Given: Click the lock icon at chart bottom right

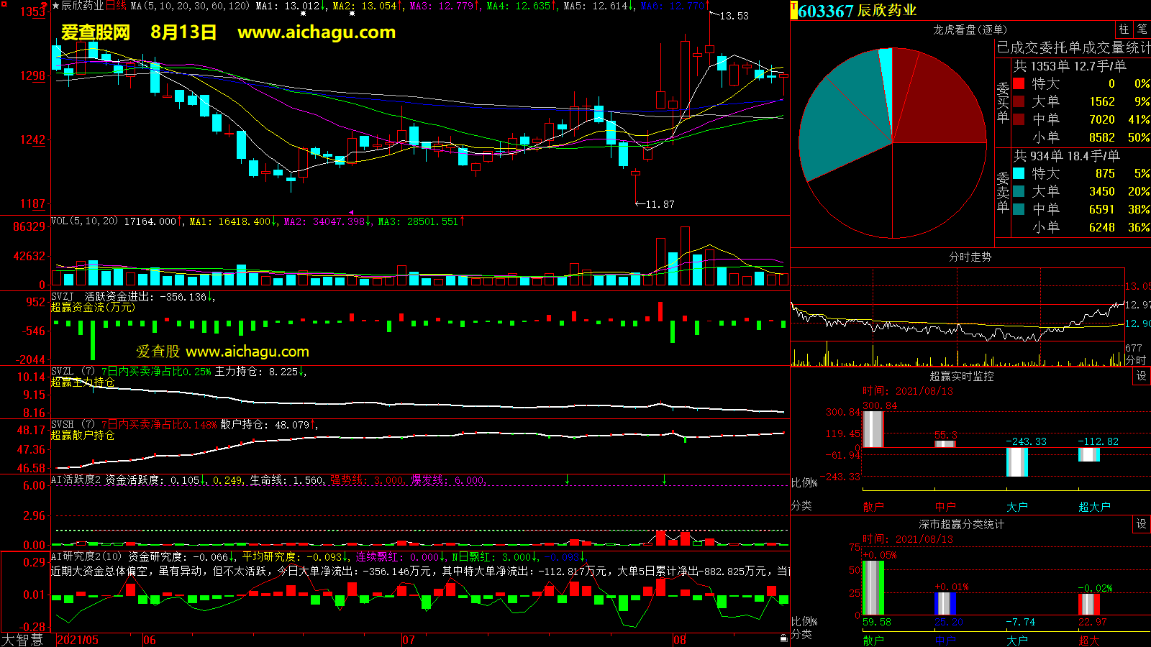Looking at the screenshot, I should [783, 638].
